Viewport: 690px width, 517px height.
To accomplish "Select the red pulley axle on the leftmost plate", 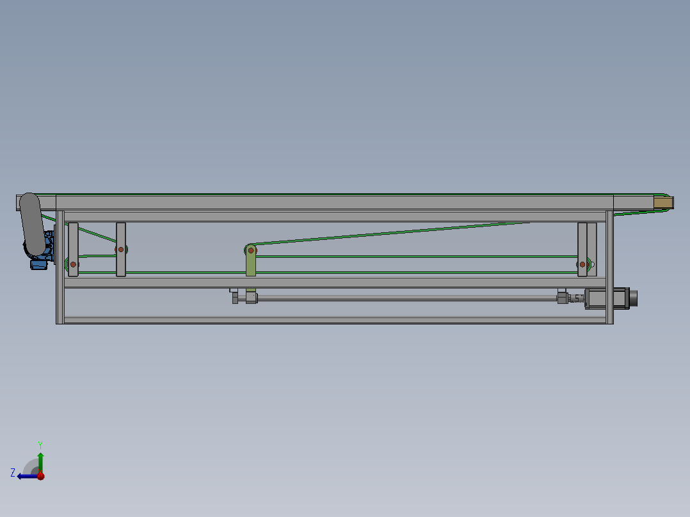I will click(x=73, y=264).
